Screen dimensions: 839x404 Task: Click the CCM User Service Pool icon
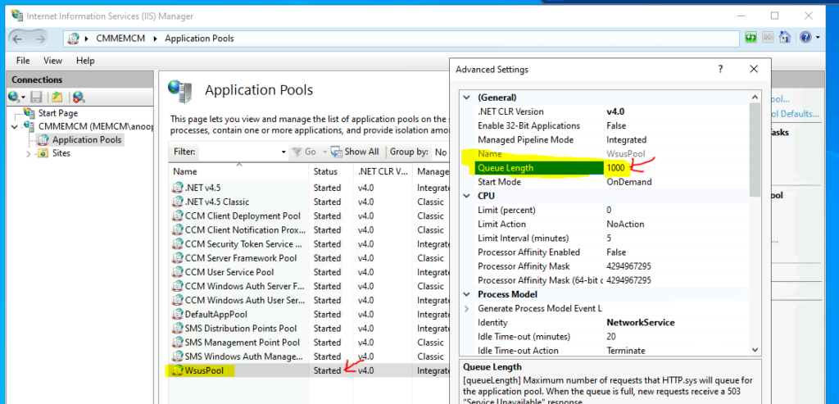[x=178, y=272]
